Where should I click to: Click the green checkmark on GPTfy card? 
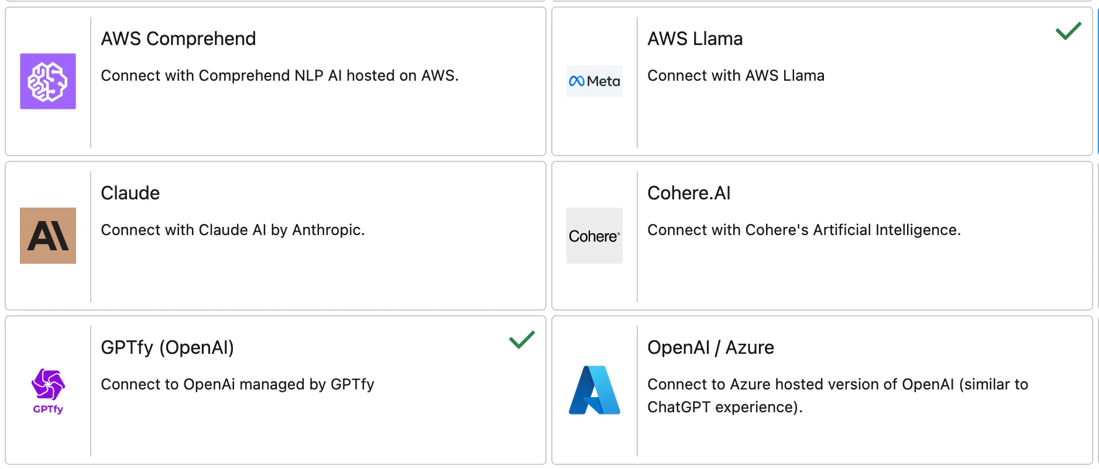pos(521,339)
